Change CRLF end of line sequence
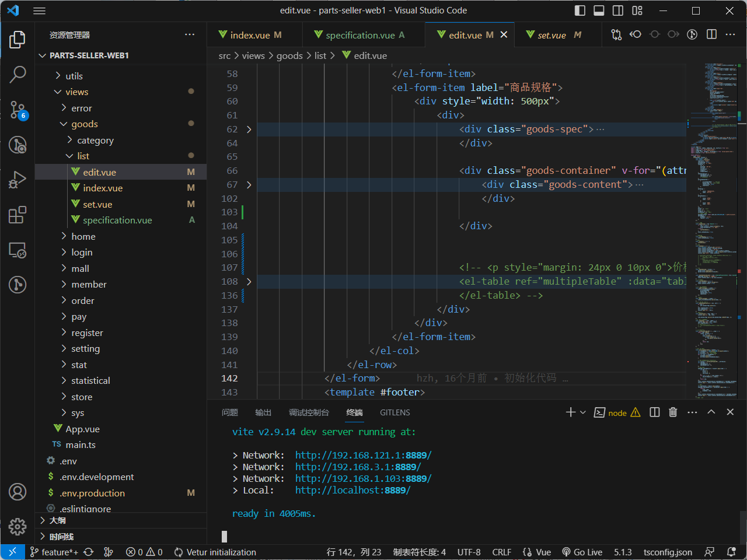Viewport: 747px width, 560px height. [x=501, y=552]
